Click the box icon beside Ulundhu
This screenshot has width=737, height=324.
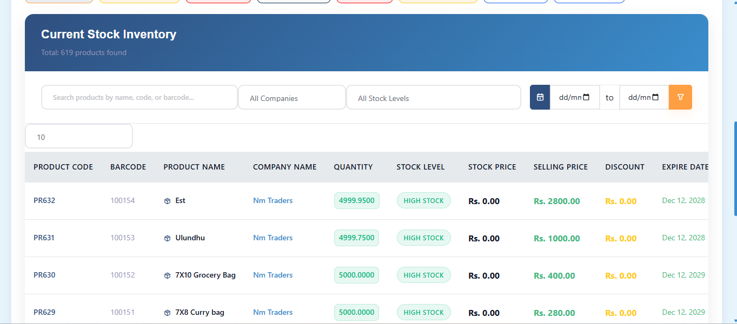pyautogui.click(x=167, y=238)
